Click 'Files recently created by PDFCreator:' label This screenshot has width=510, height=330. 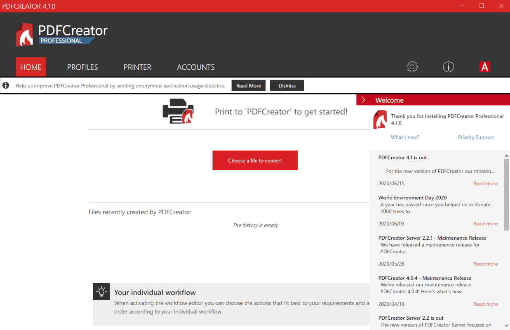(x=140, y=212)
